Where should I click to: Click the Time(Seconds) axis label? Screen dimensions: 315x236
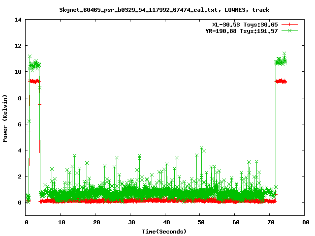[x=164, y=232]
